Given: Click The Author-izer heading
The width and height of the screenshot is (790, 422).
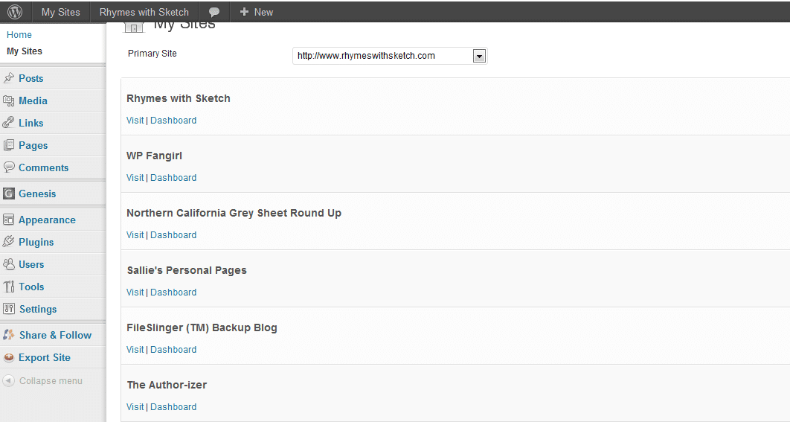Looking at the screenshot, I should coord(167,385).
